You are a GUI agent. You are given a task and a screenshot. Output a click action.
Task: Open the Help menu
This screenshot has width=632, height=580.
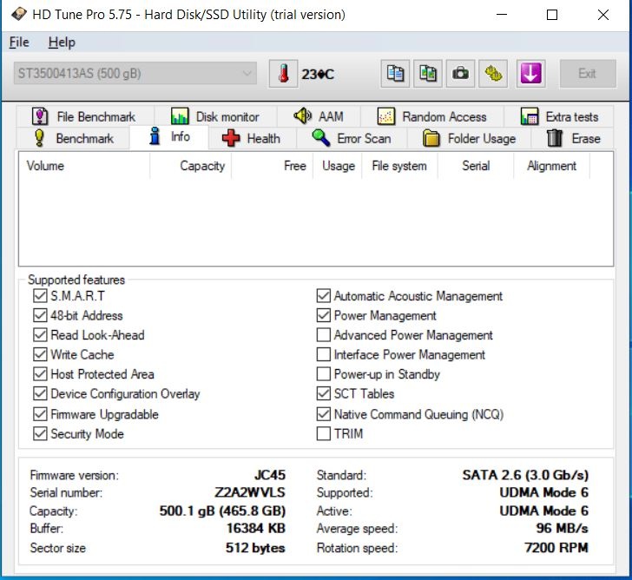(62, 43)
